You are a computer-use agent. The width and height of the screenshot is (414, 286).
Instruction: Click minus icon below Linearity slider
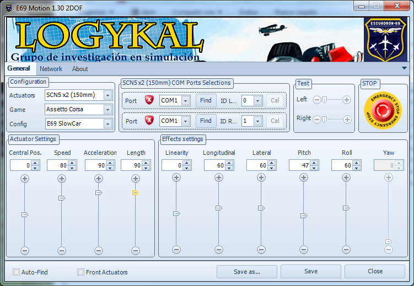pyautogui.click(x=176, y=249)
